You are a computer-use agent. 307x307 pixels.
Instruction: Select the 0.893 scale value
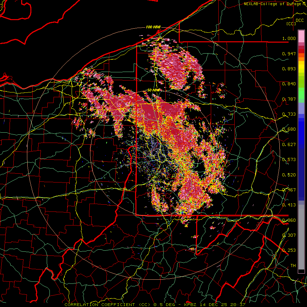pyautogui.click(x=289, y=69)
